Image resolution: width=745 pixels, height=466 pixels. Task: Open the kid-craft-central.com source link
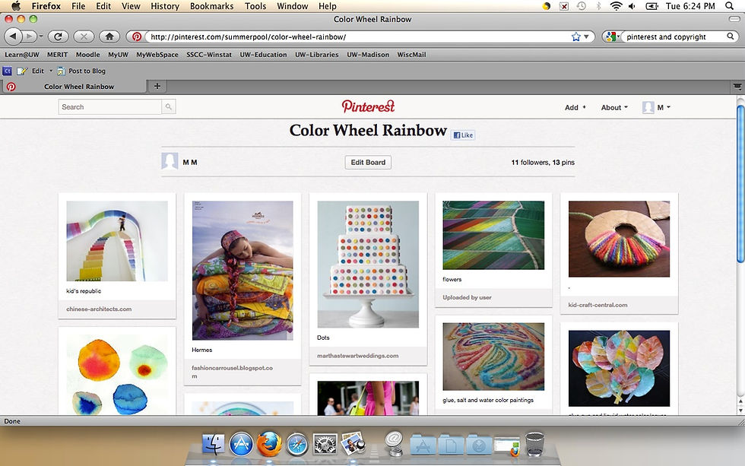598,305
